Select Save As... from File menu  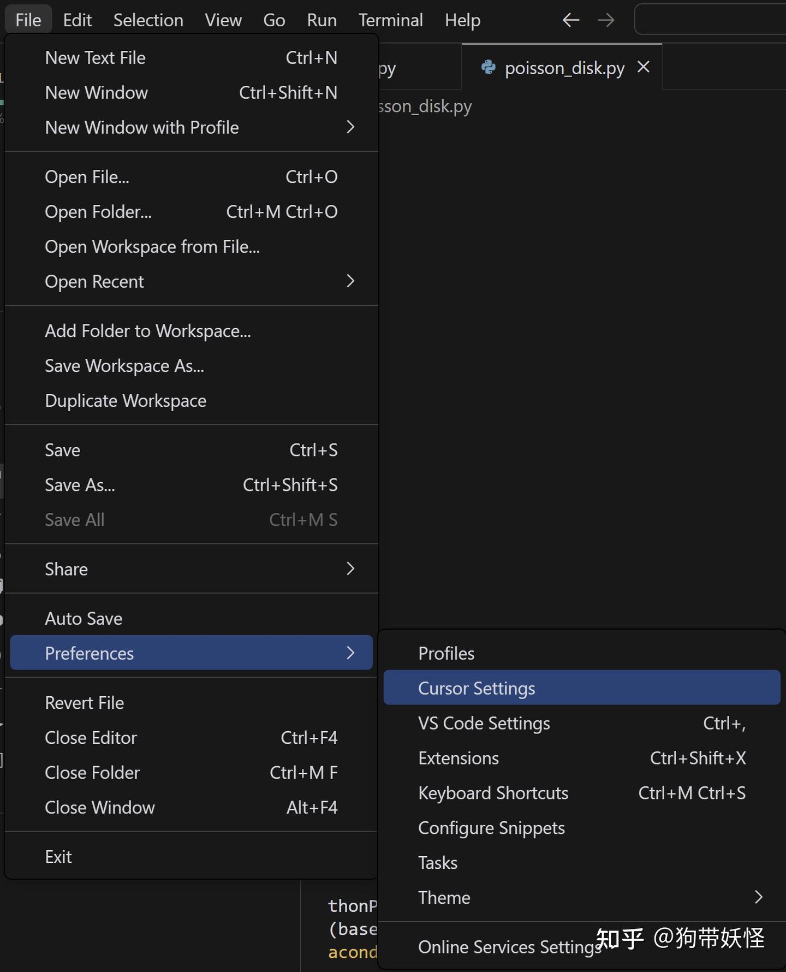coord(80,485)
